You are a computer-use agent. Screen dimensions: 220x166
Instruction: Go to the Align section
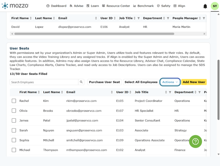click(179, 6)
